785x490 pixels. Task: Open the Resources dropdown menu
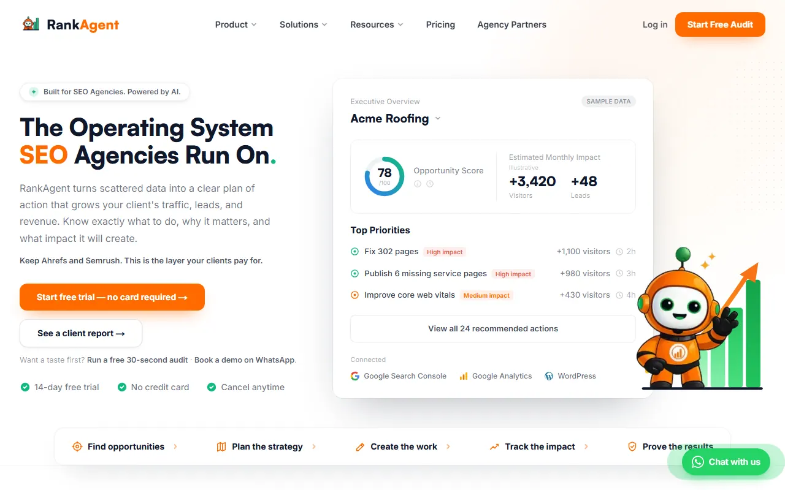[377, 24]
